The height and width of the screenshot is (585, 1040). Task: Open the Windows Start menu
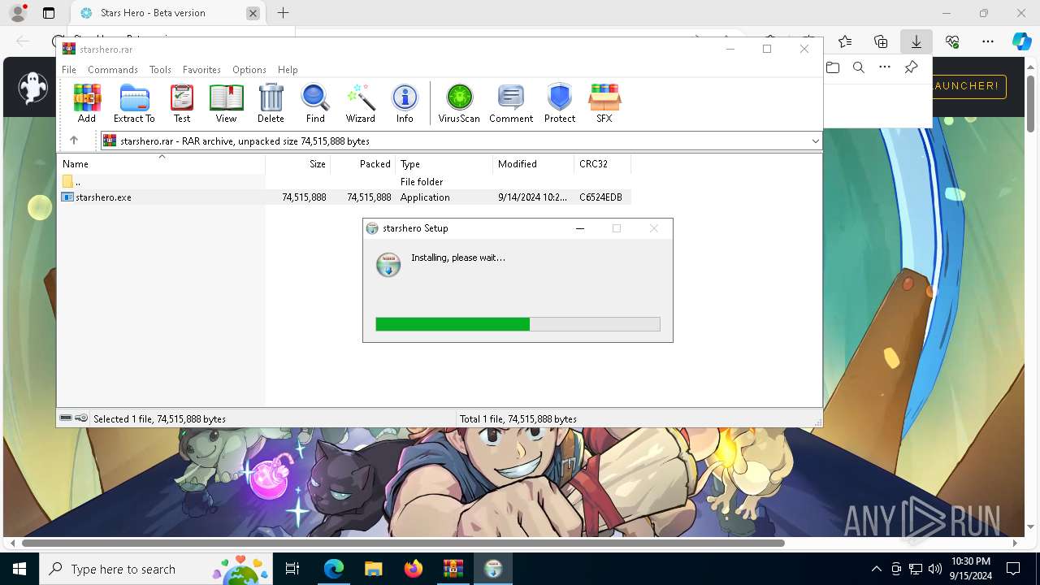19,569
